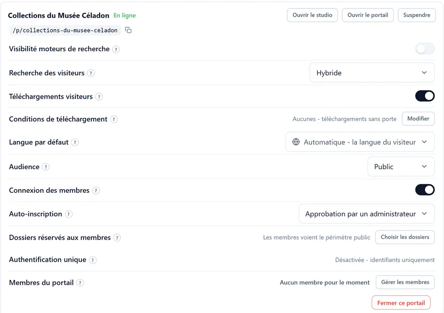This screenshot has height=313, width=444.
Task: Show help for Authentification unique
Action: (x=93, y=260)
